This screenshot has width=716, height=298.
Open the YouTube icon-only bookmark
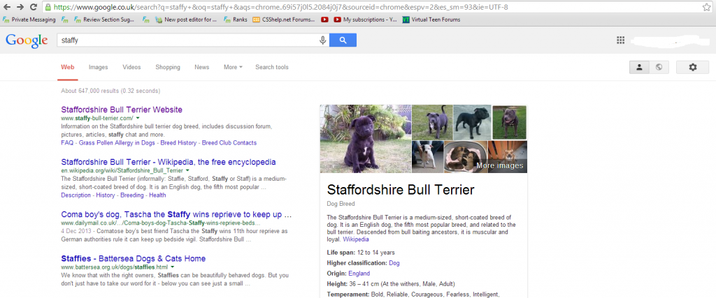click(x=324, y=20)
